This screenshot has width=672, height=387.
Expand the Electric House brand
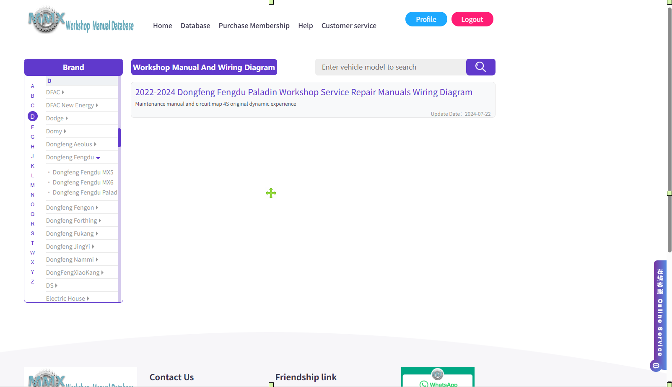(67, 299)
